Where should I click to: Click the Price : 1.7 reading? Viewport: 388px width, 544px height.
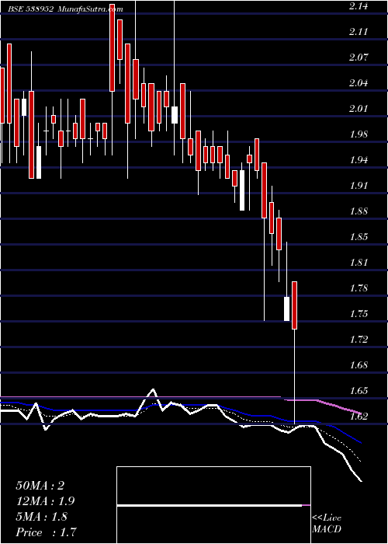[x=46, y=532]
